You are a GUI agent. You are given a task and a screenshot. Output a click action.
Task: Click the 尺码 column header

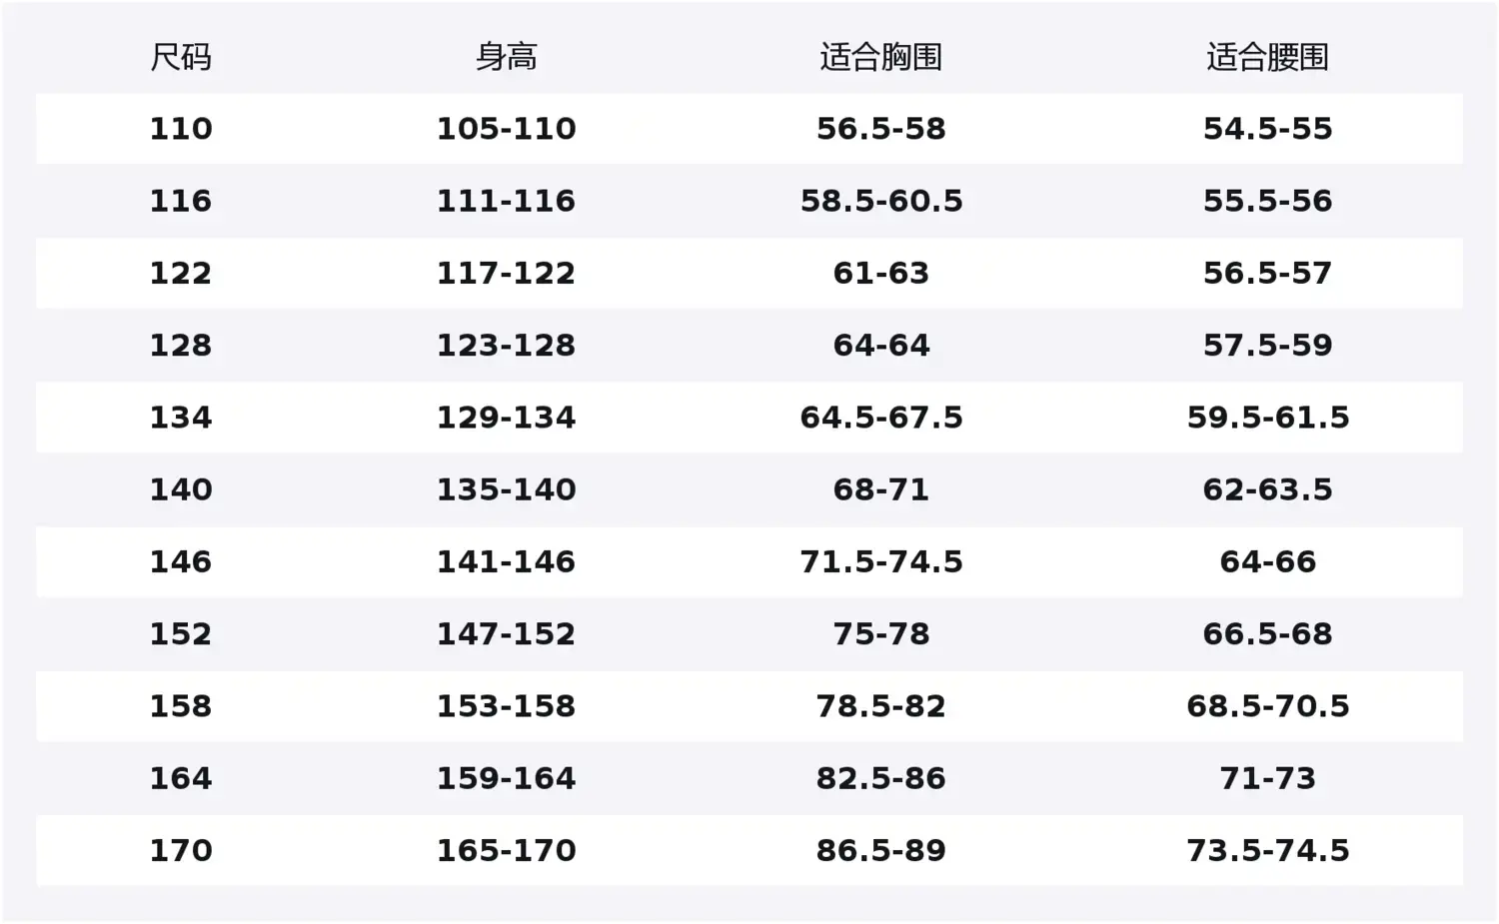click(x=181, y=57)
